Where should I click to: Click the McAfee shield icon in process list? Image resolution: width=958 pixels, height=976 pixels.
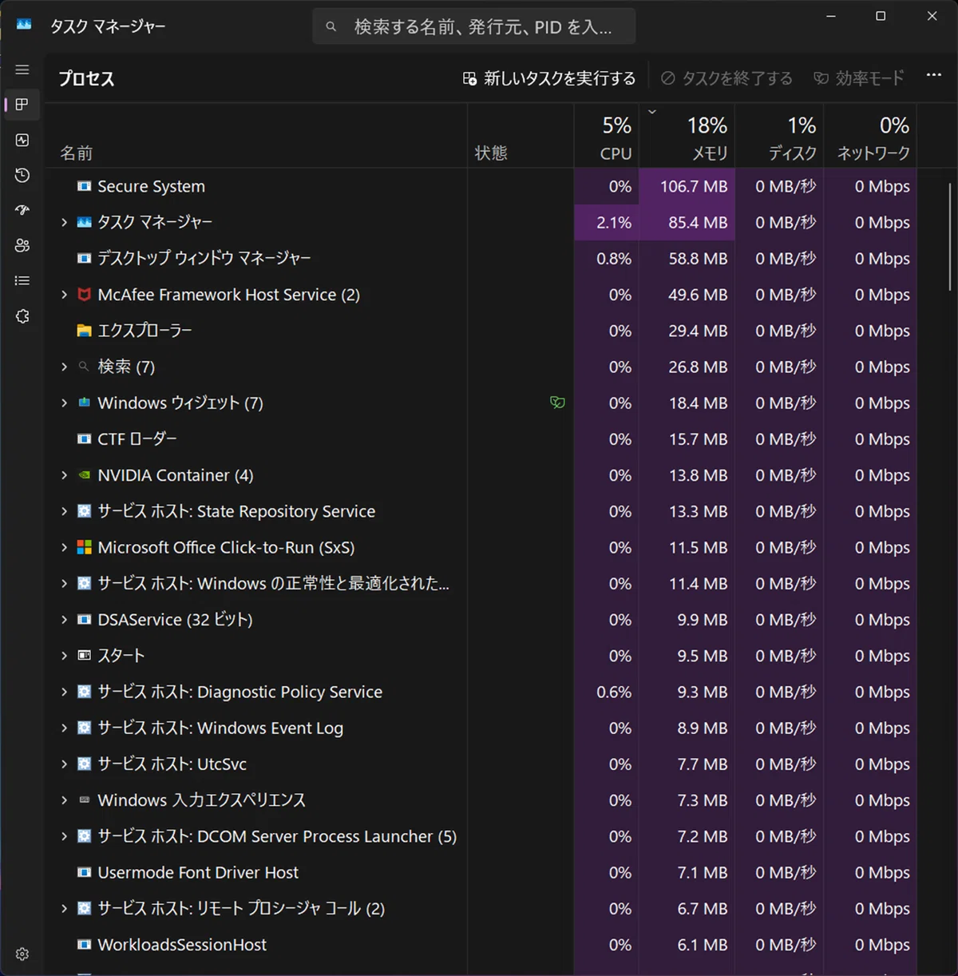84,295
